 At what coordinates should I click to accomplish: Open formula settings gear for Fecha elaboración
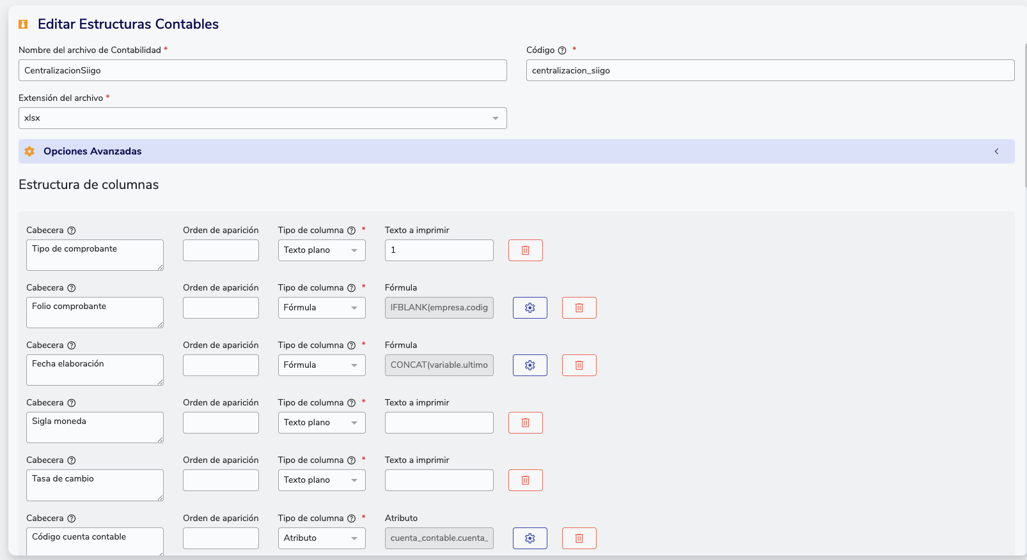point(529,365)
